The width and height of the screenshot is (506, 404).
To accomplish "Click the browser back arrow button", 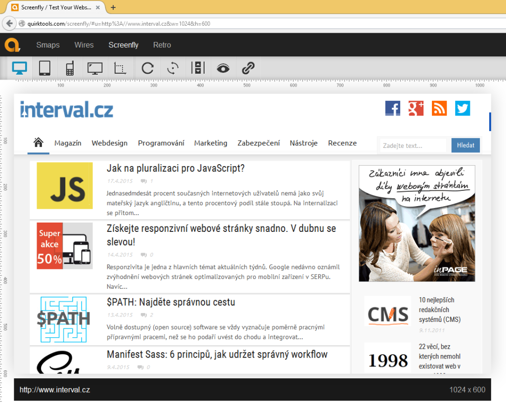I will 9,24.
